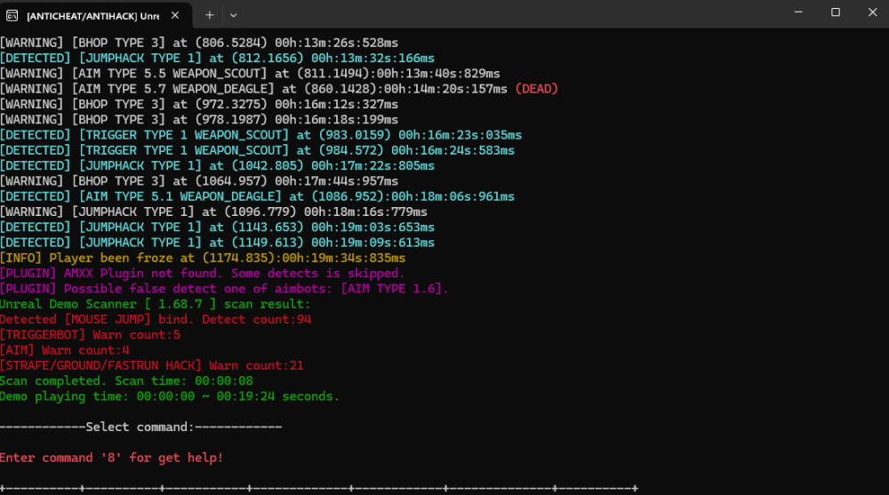Click the JUMPHACK detection at 00h:13m:32s:166ms

[217, 59]
